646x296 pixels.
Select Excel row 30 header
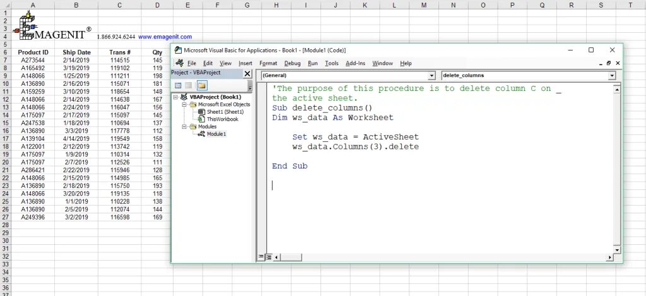(5, 240)
